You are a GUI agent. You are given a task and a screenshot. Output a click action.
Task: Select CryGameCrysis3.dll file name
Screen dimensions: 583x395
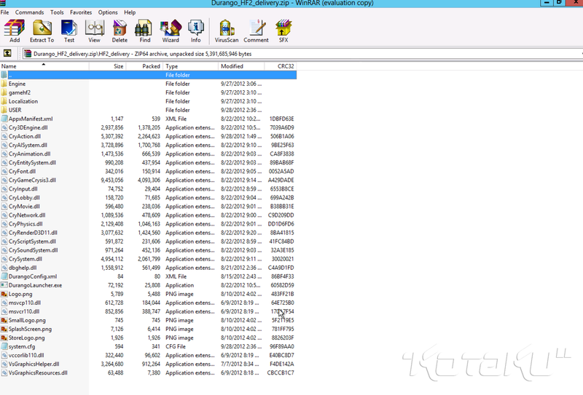(32, 180)
